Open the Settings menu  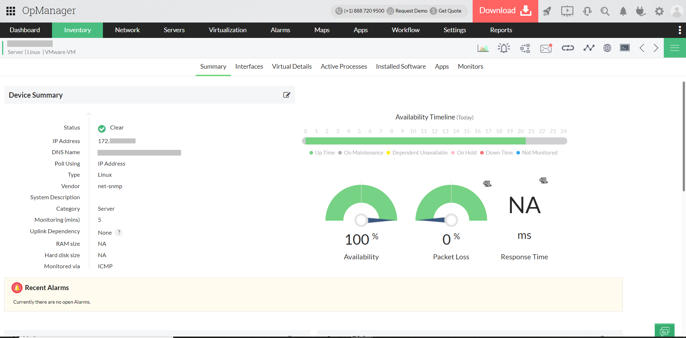(455, 30)
